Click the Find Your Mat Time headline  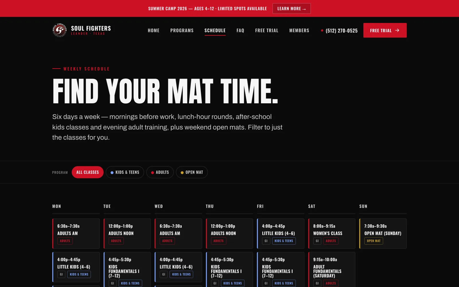coord(165,91)
